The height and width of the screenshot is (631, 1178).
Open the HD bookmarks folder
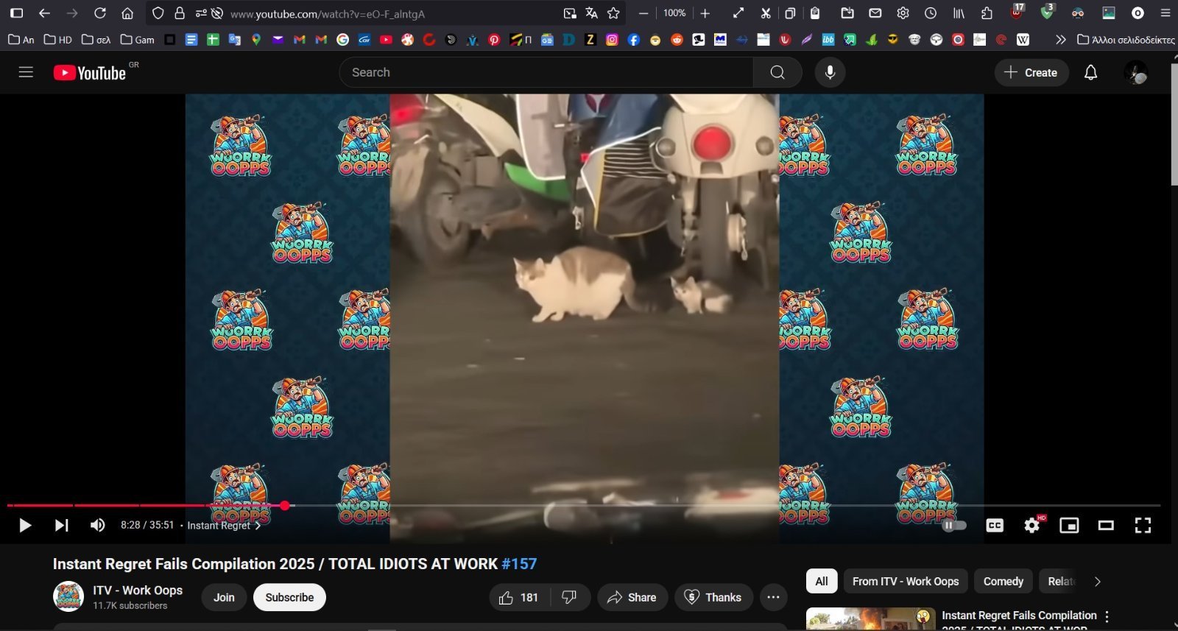click(x=57, y=40)
